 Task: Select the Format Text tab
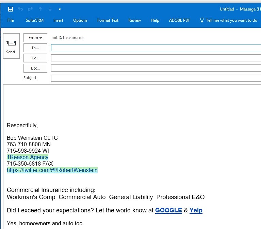pos(108,20)
